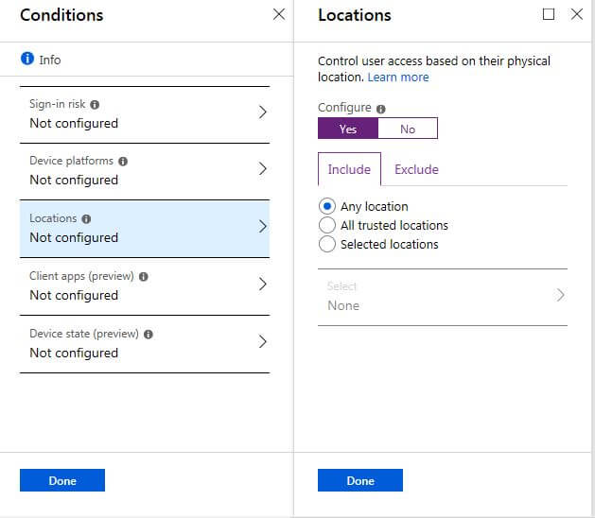Set Configure toggle to No
595x518 pixels.
click(x=408, y=129)
